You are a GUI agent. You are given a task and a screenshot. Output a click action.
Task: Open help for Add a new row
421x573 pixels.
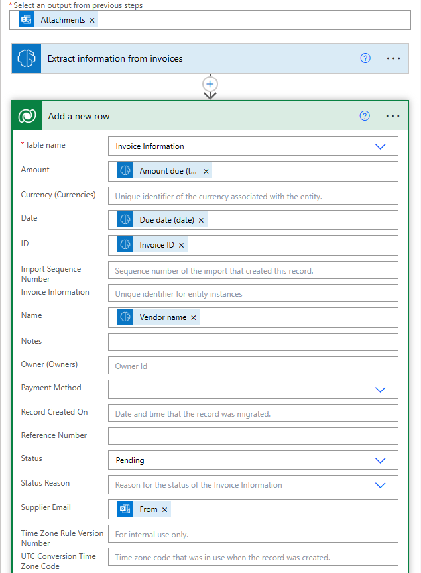click(364, 116)
